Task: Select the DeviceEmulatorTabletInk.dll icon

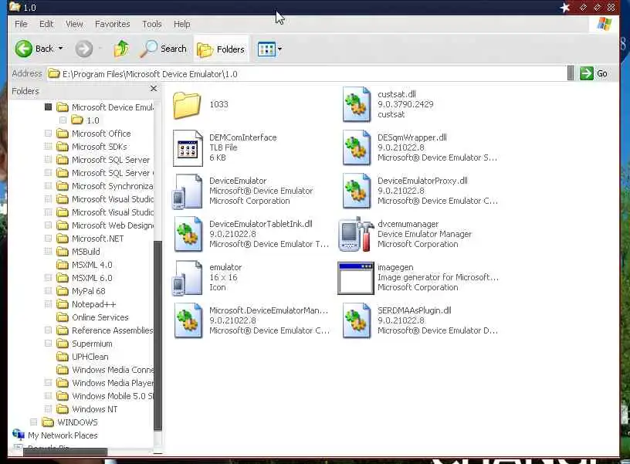Action: 188,234
